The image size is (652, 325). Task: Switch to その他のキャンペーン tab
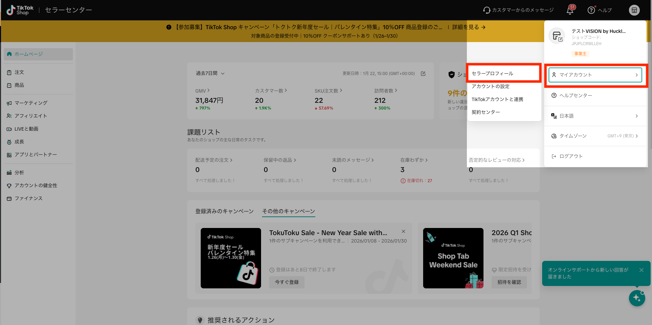tap(289, 211)
